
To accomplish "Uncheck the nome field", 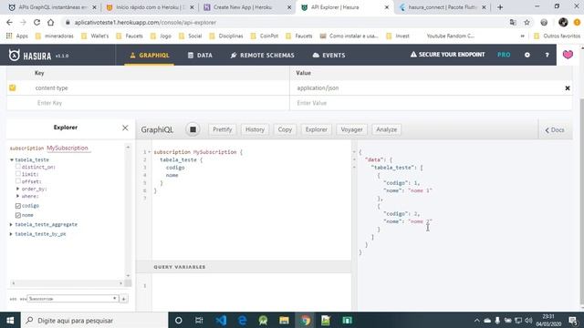I will pyautogui.click(x=18, y=215).
